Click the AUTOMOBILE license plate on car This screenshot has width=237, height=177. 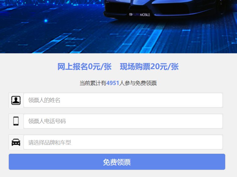tap(140, 15)
